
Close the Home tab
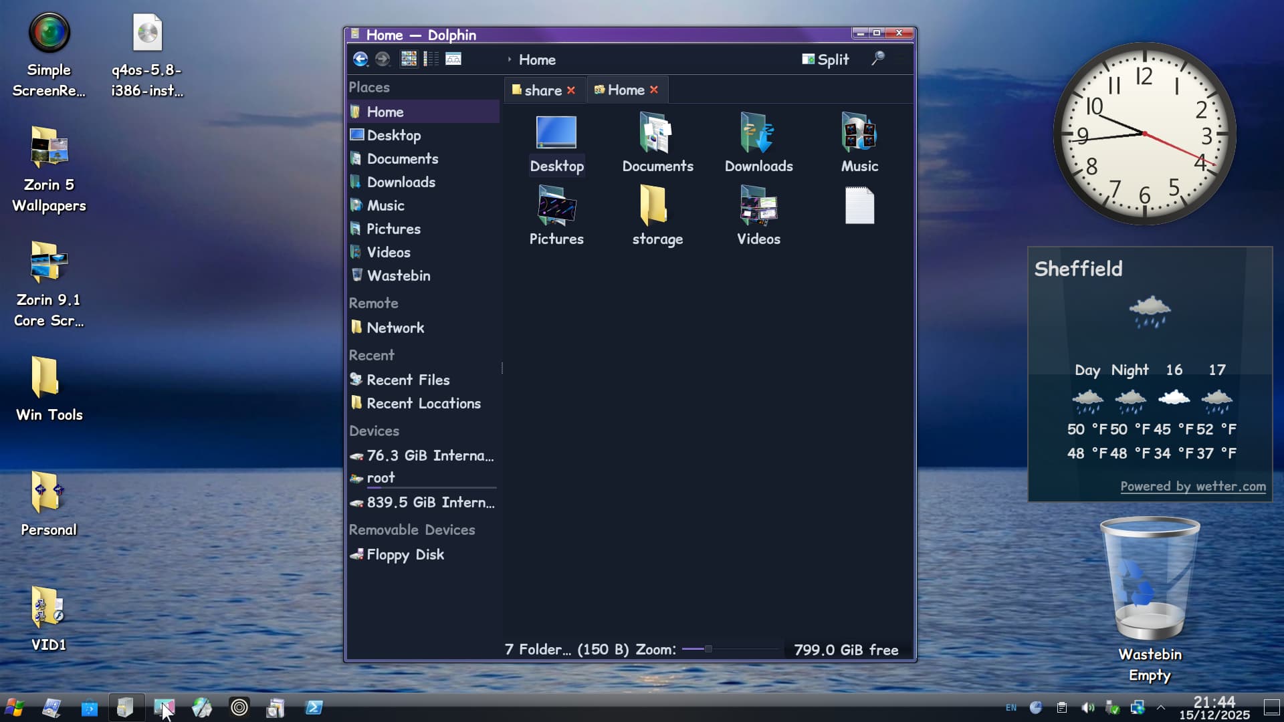pyautogui.click(x=654, y=90)
